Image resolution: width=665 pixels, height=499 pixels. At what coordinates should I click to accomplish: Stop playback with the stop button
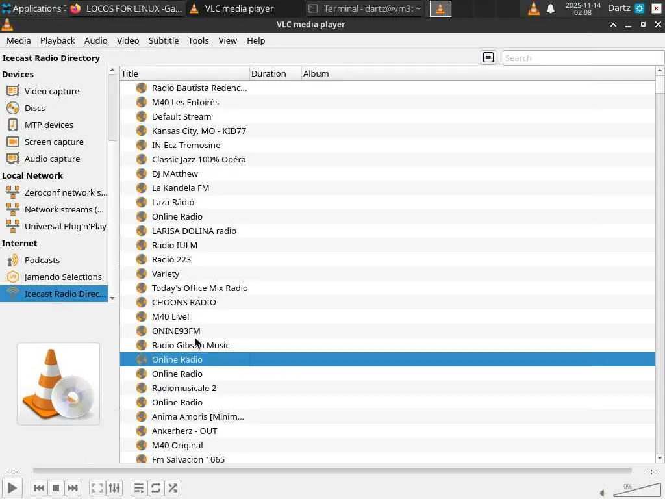click(x=56, y=488)
